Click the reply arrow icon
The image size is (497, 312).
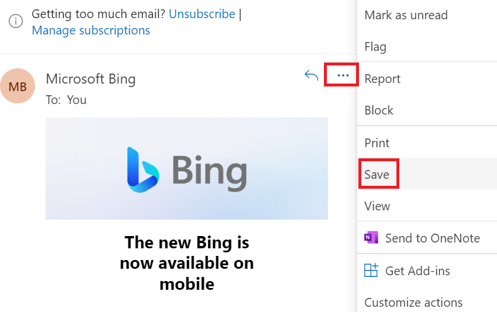tap(311, 75)
